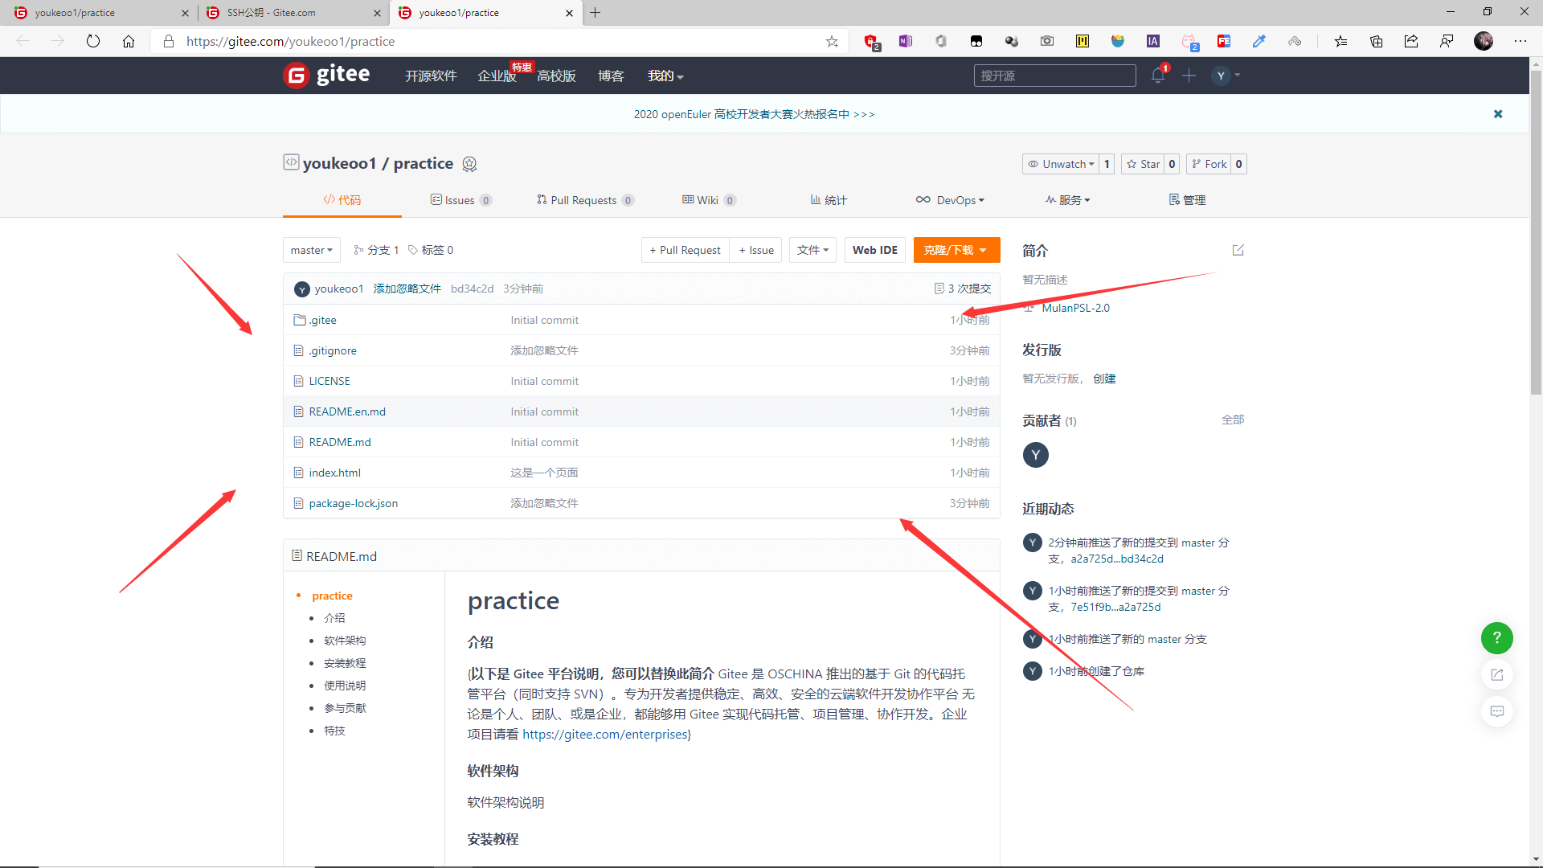Viewport: 1543px width, 868px height.
Task: Click the + Issue button
Action: [x=756, y=250]
